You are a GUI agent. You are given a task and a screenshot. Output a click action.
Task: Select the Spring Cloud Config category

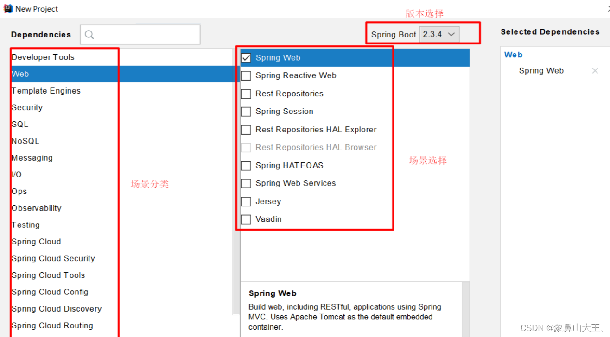[122, 292]
